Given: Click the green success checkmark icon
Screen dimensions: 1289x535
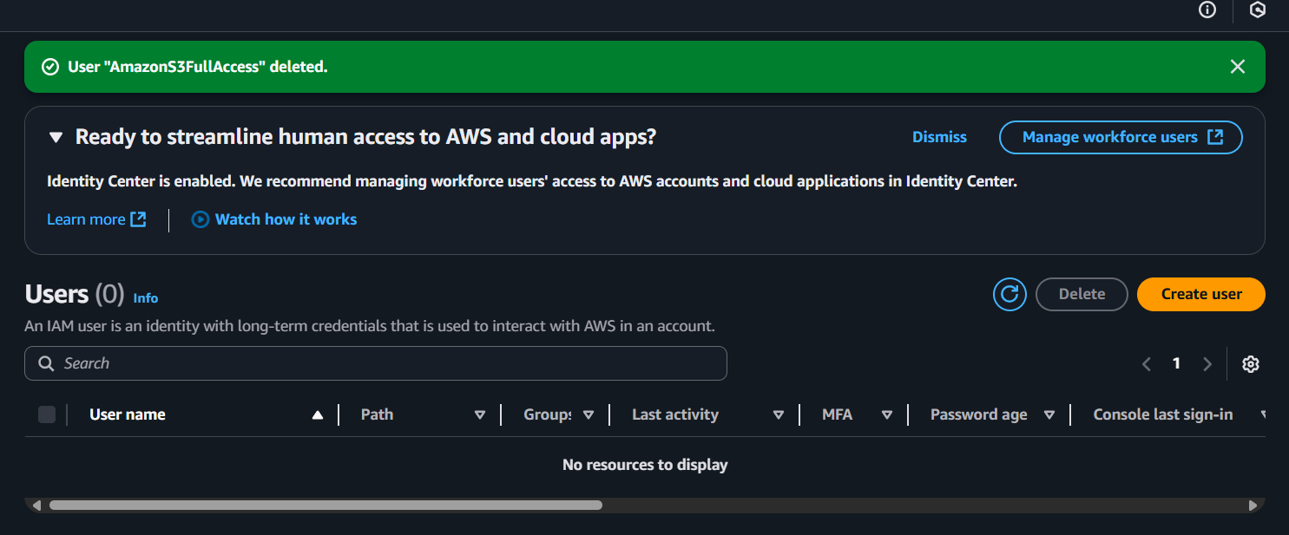Looking at the screenshot, I should tap(50, 67).
